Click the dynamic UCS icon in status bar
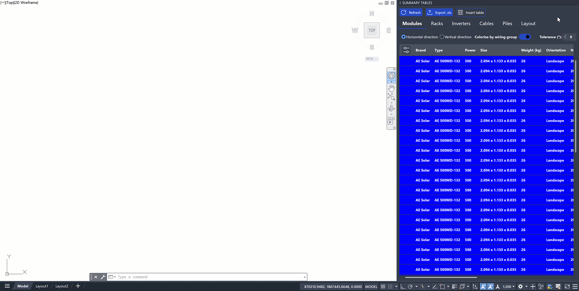 (475, 286)
